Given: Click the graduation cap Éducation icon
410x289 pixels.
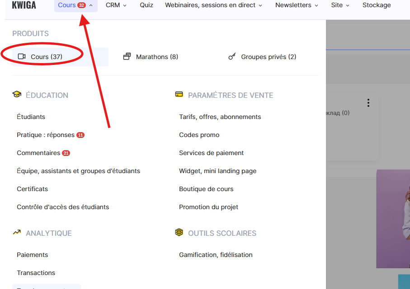Looking at the screenshot, I should click(17, 94).
